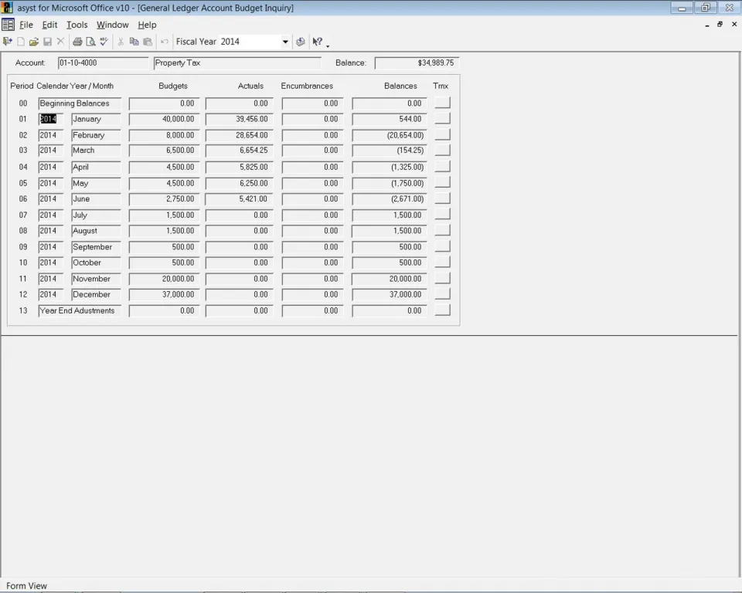This screenshot has height=593, width=742.
Task: Click the What's This help pointer icon
Action: [318, 42]
